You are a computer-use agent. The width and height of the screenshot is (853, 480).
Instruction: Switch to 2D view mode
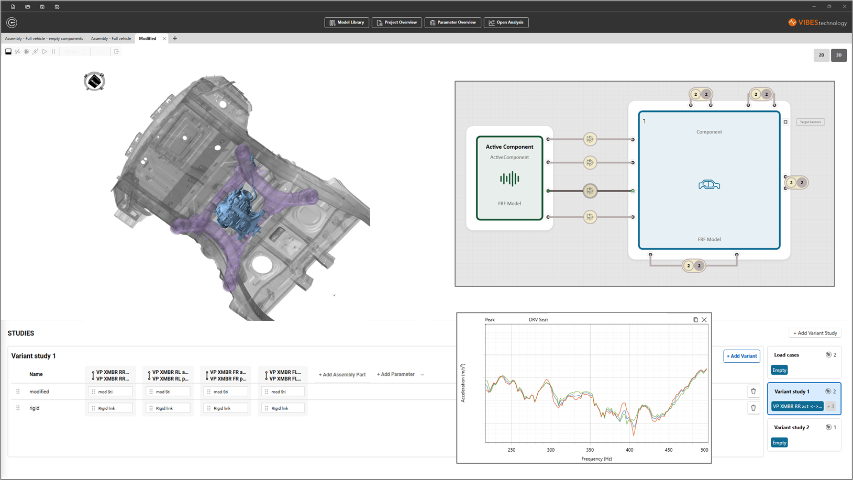click(821, 55)
